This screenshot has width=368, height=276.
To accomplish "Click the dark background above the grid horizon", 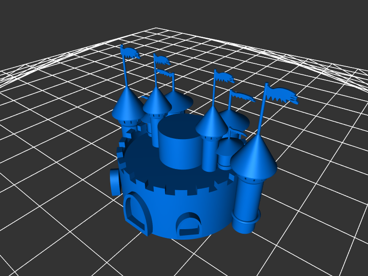I will pyautogui.click(x=184, y=14).
